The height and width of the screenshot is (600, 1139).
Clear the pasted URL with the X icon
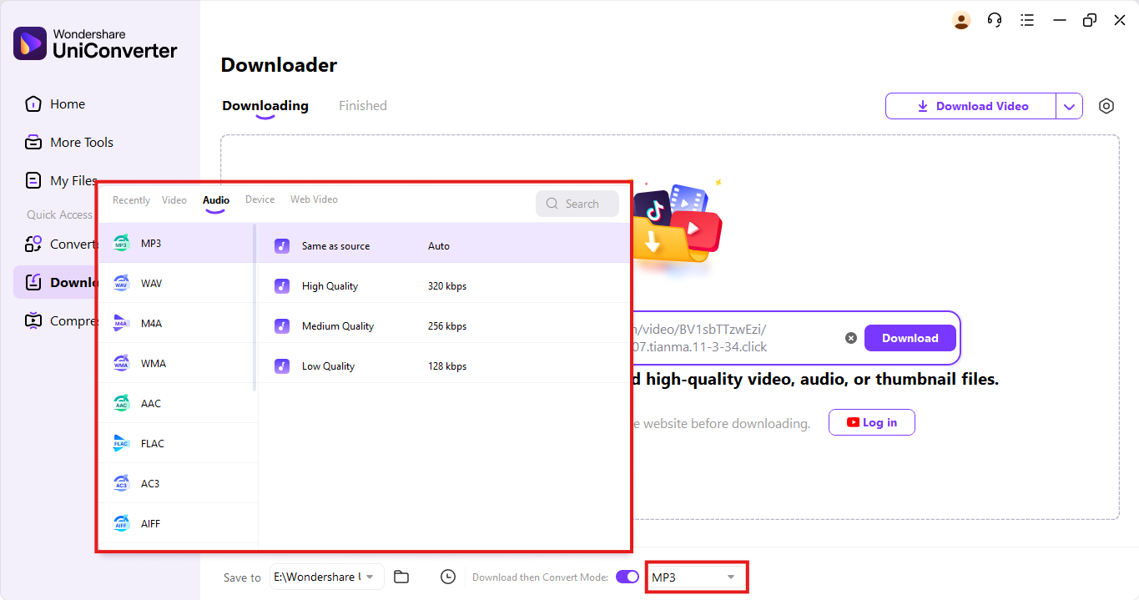point(851,338)
